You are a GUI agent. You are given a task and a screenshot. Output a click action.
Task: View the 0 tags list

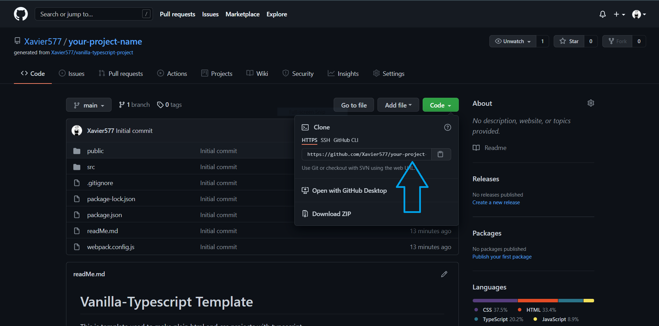[169, 105]
